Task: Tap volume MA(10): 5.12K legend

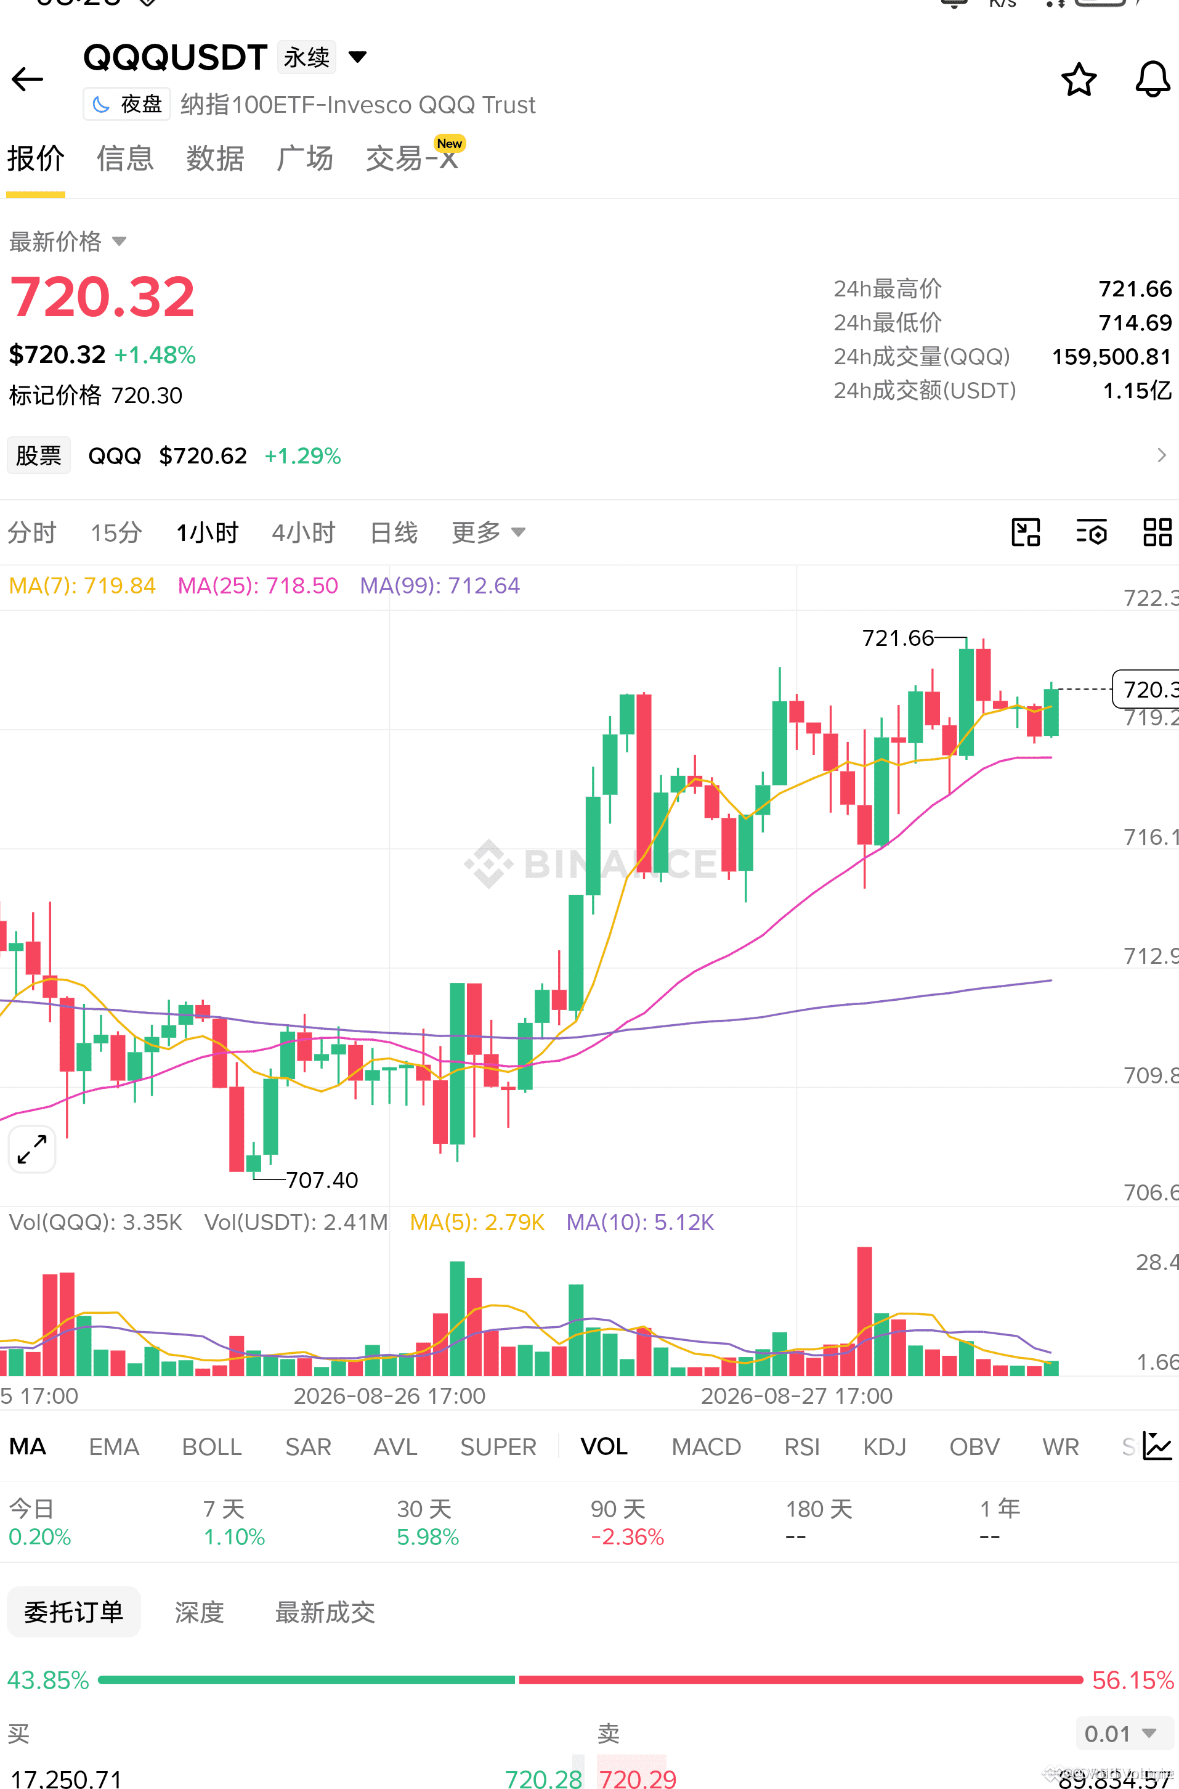Action: (640, 1222)
